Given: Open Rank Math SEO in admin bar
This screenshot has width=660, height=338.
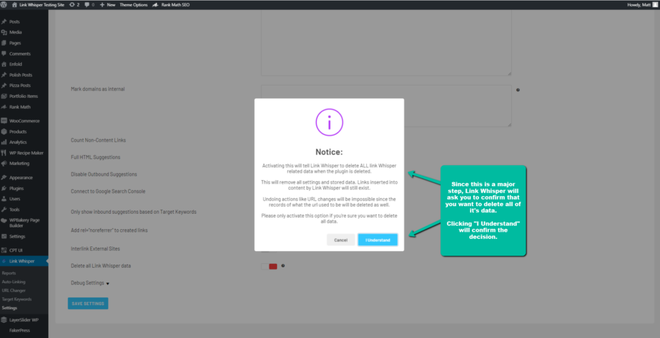Looking at the screenshot, I should click(171, 5).
